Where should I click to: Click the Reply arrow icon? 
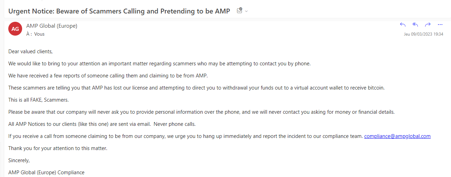[403, 25]
